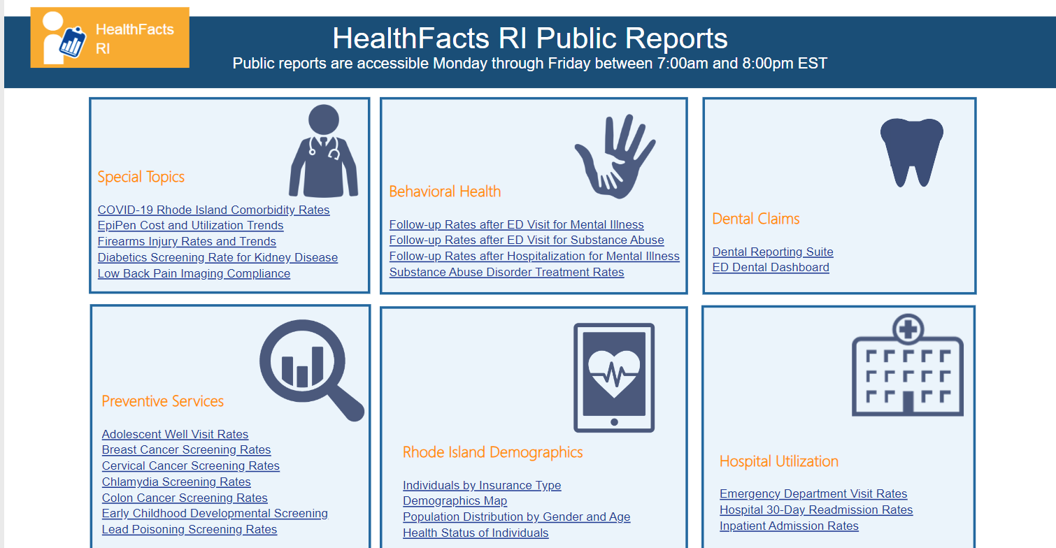Click the Dental Claims heading
The height and width of the screenshot is (548, 1056).
coord(756,219)
